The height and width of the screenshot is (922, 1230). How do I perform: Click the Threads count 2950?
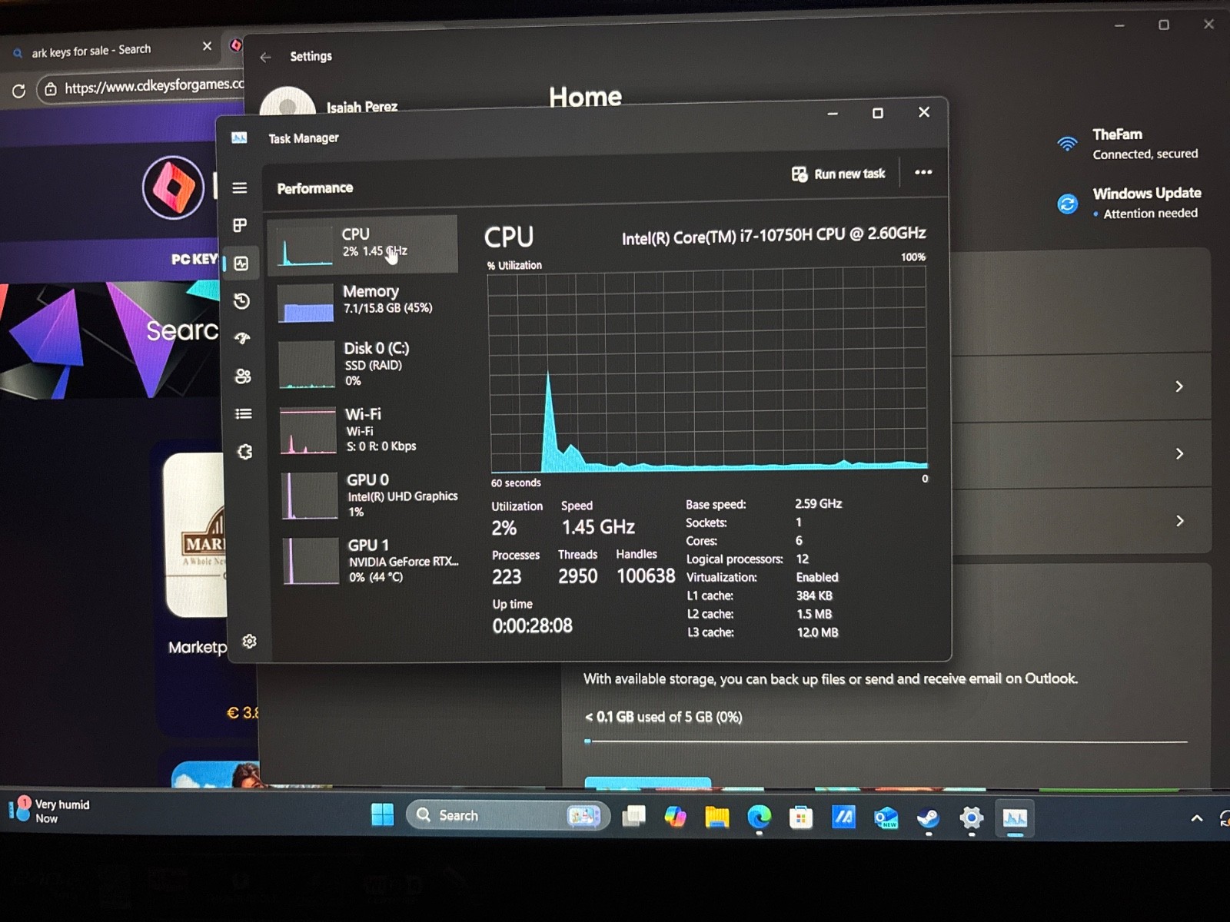pos(578,576)
